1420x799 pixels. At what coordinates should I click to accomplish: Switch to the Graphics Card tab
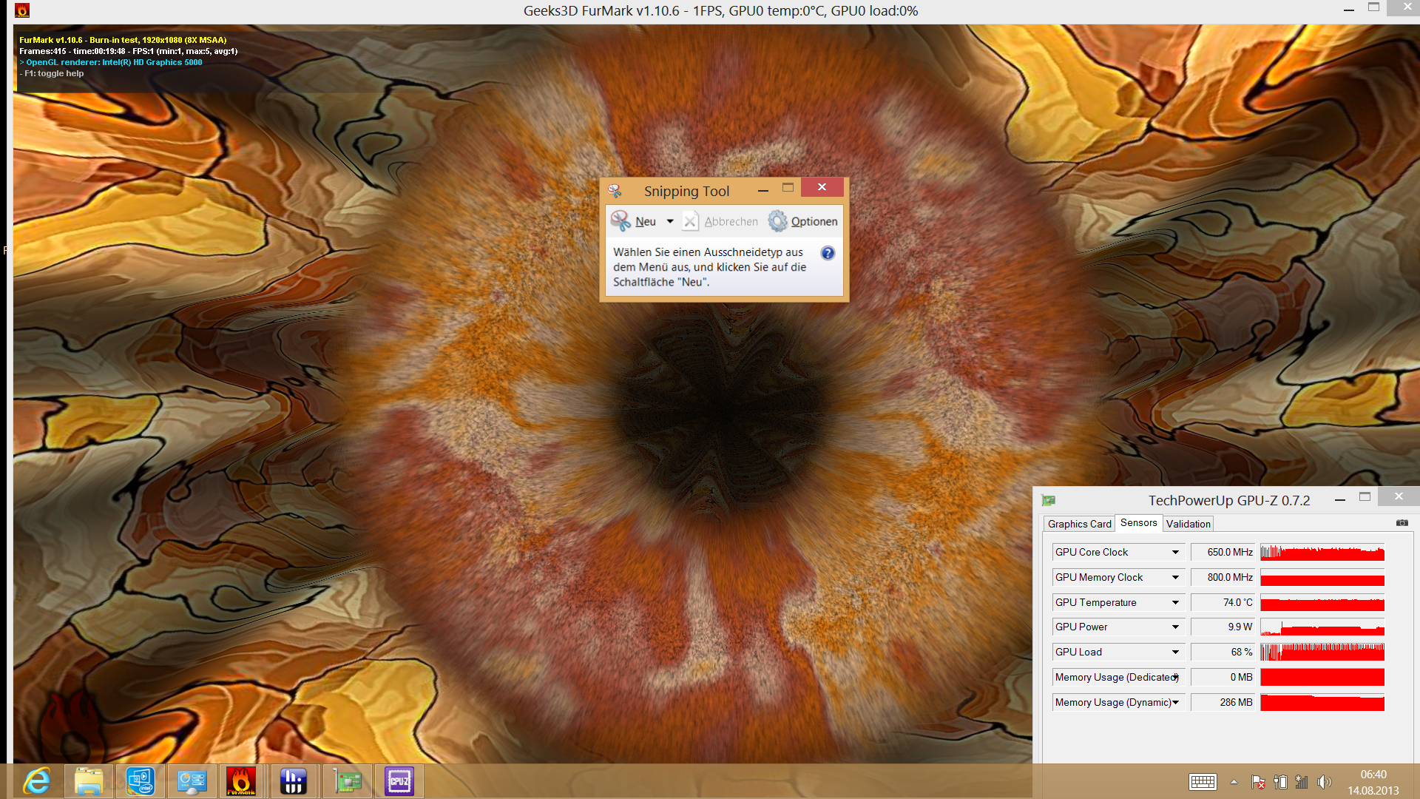coord(1079,524)
